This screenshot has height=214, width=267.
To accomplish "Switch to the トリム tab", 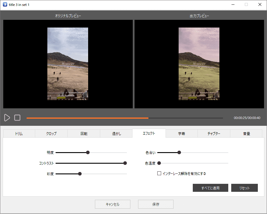I will point(19,133).
